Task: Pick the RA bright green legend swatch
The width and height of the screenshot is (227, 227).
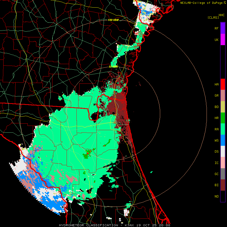Action: point(223,129)
